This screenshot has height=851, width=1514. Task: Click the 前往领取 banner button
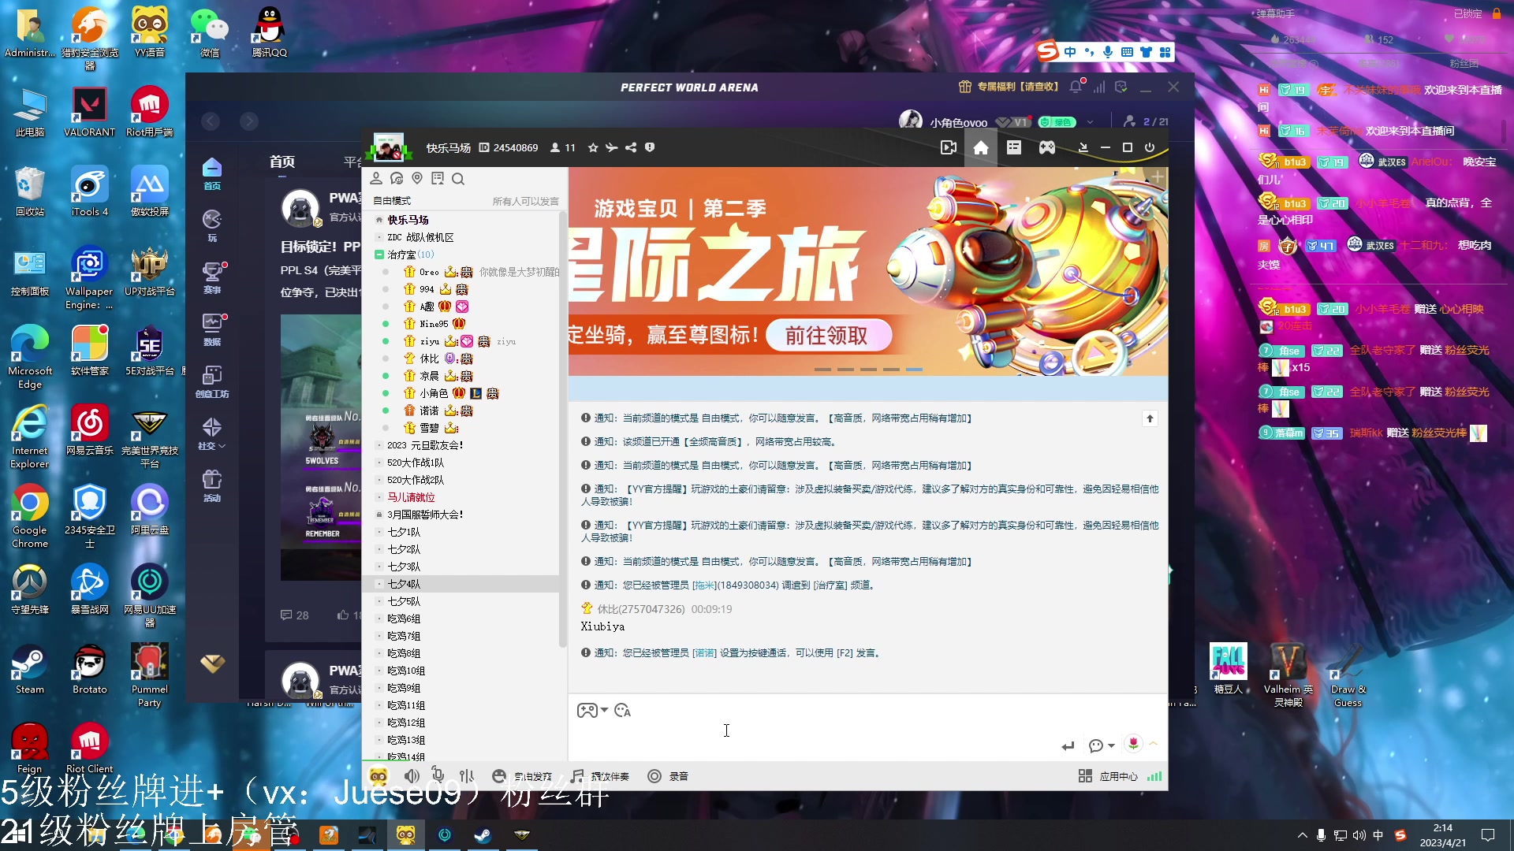(x=828, y=336)
